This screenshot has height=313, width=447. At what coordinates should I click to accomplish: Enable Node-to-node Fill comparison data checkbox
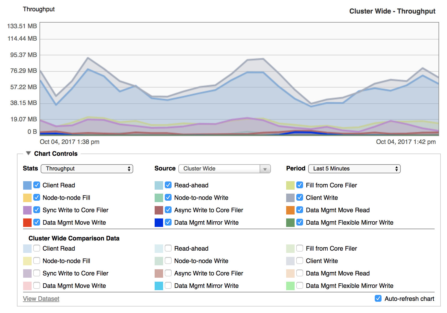click(37, 261)
